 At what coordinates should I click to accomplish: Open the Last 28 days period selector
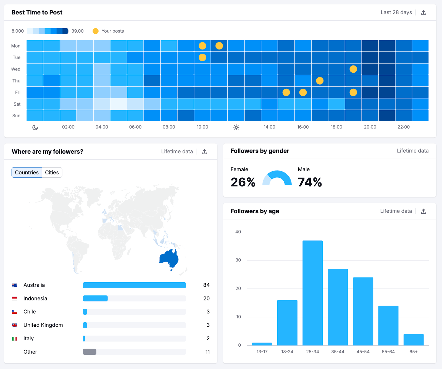tap(396, 12)
